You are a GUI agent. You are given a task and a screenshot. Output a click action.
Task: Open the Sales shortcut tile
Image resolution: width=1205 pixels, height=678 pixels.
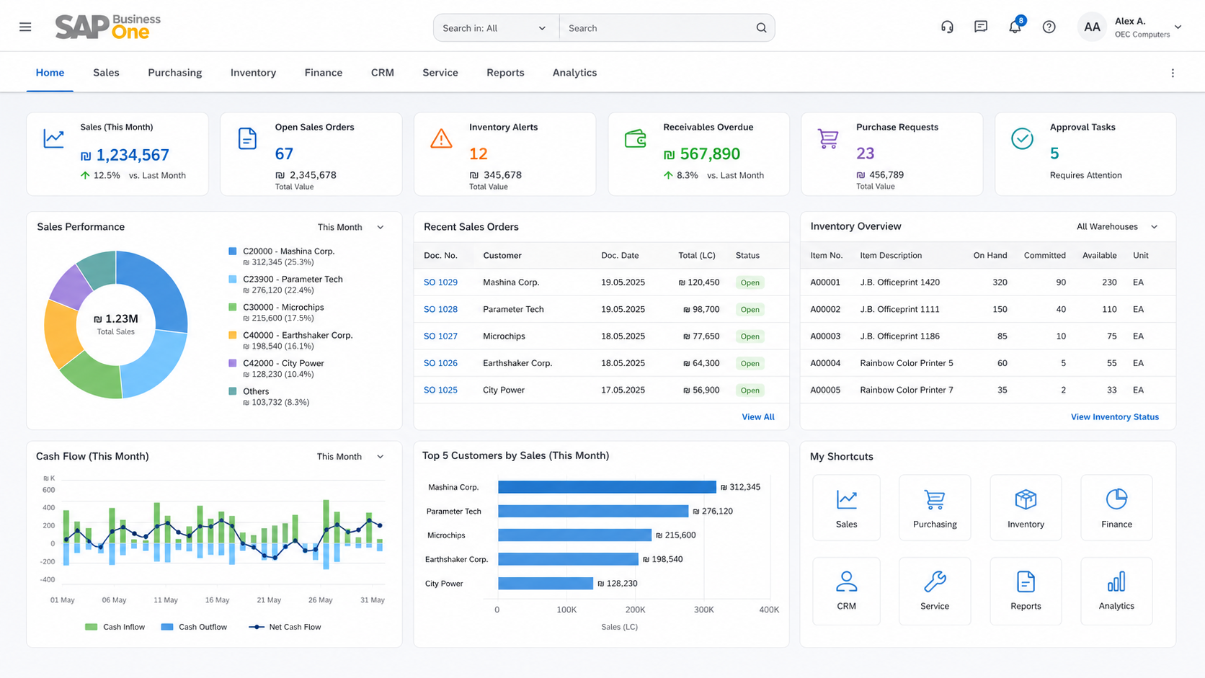(846, 508)
